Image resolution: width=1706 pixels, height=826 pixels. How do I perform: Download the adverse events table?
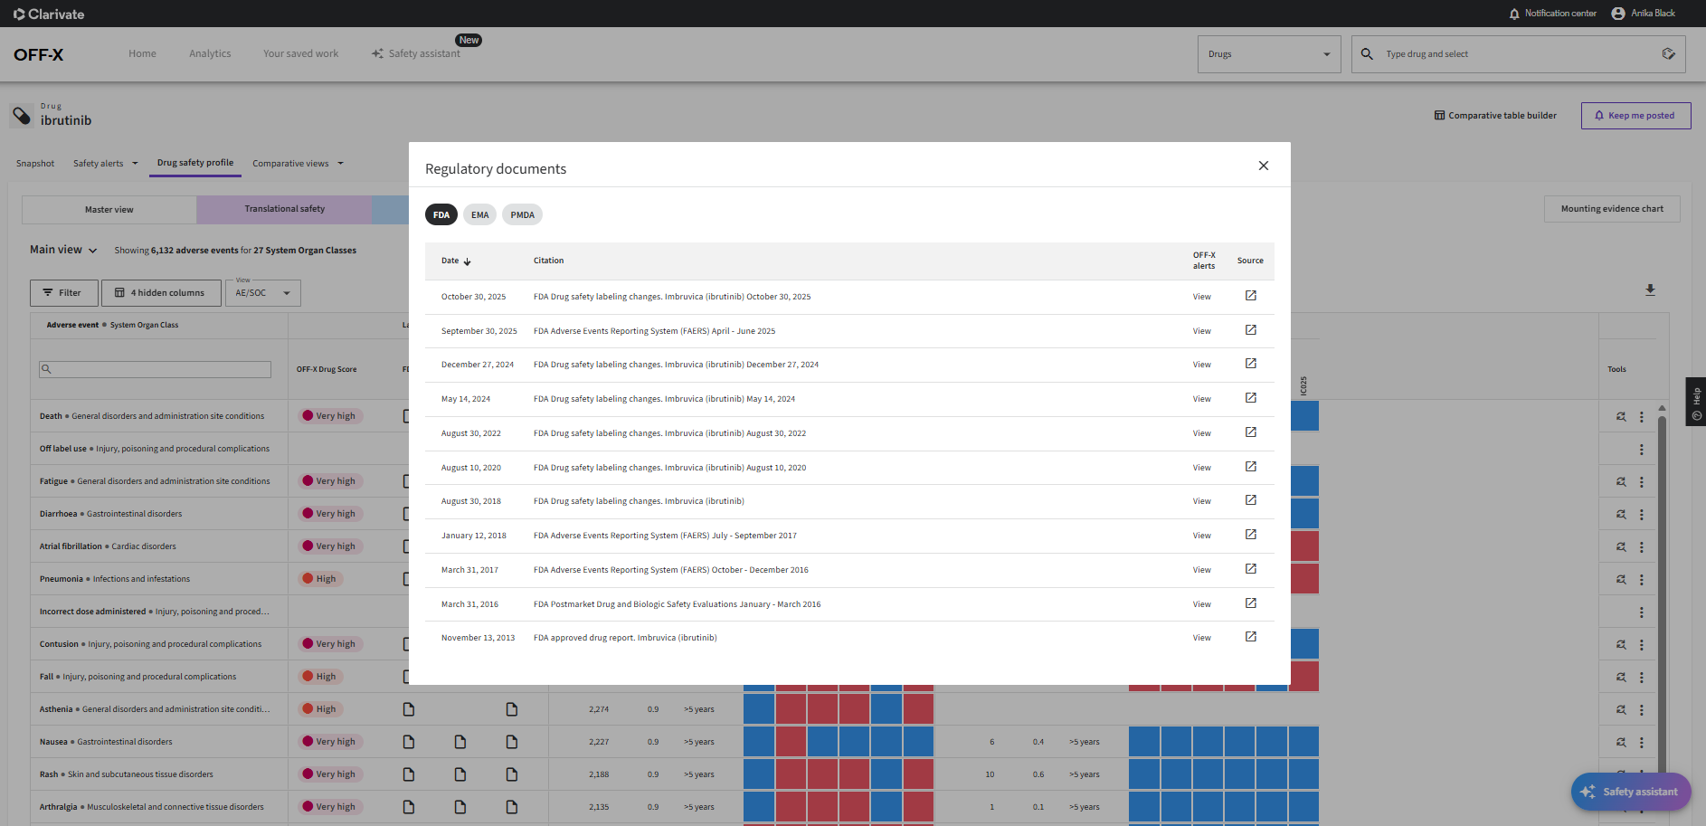pyautogui.click(x=1650, y=290)
